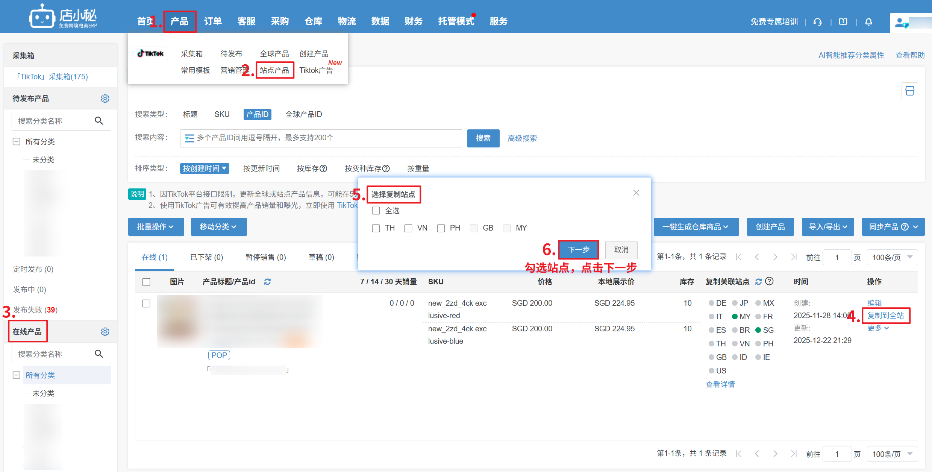Refresh product title column sync icon

(x=267, y=282)
